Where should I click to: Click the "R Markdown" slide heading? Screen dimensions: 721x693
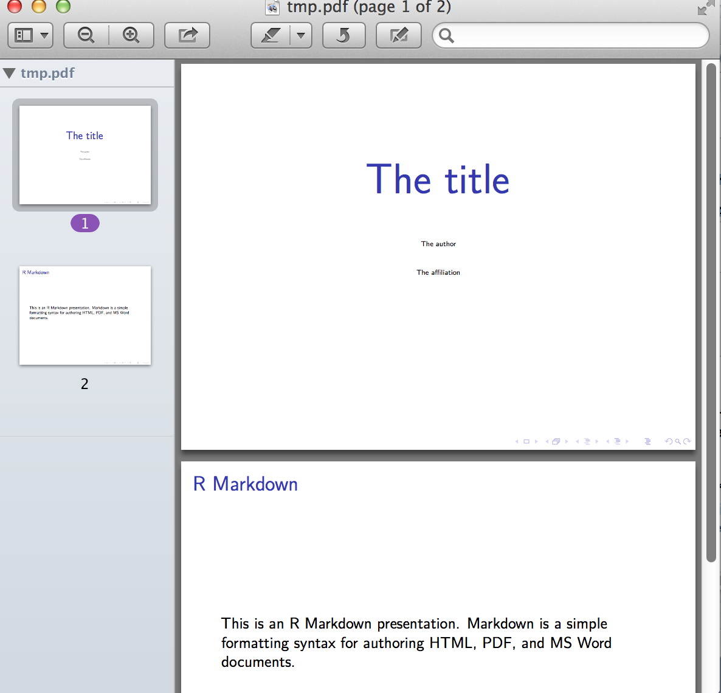246,484
